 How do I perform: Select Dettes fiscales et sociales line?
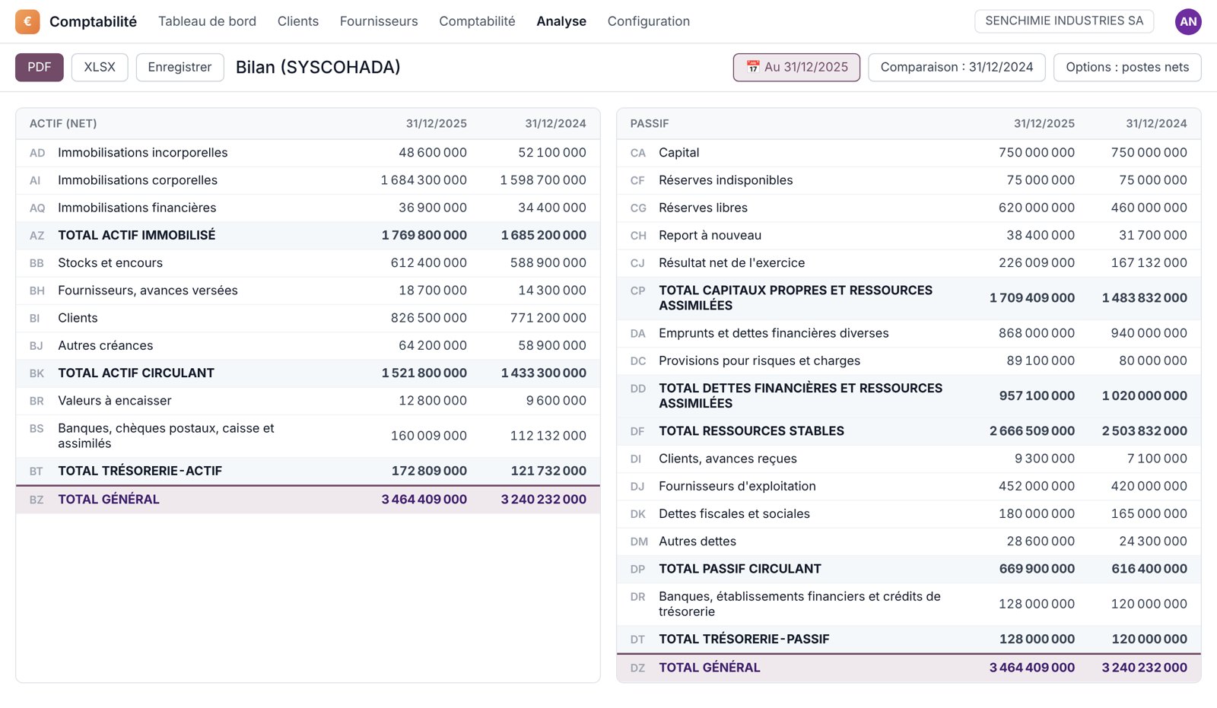(x=909, y=514)
